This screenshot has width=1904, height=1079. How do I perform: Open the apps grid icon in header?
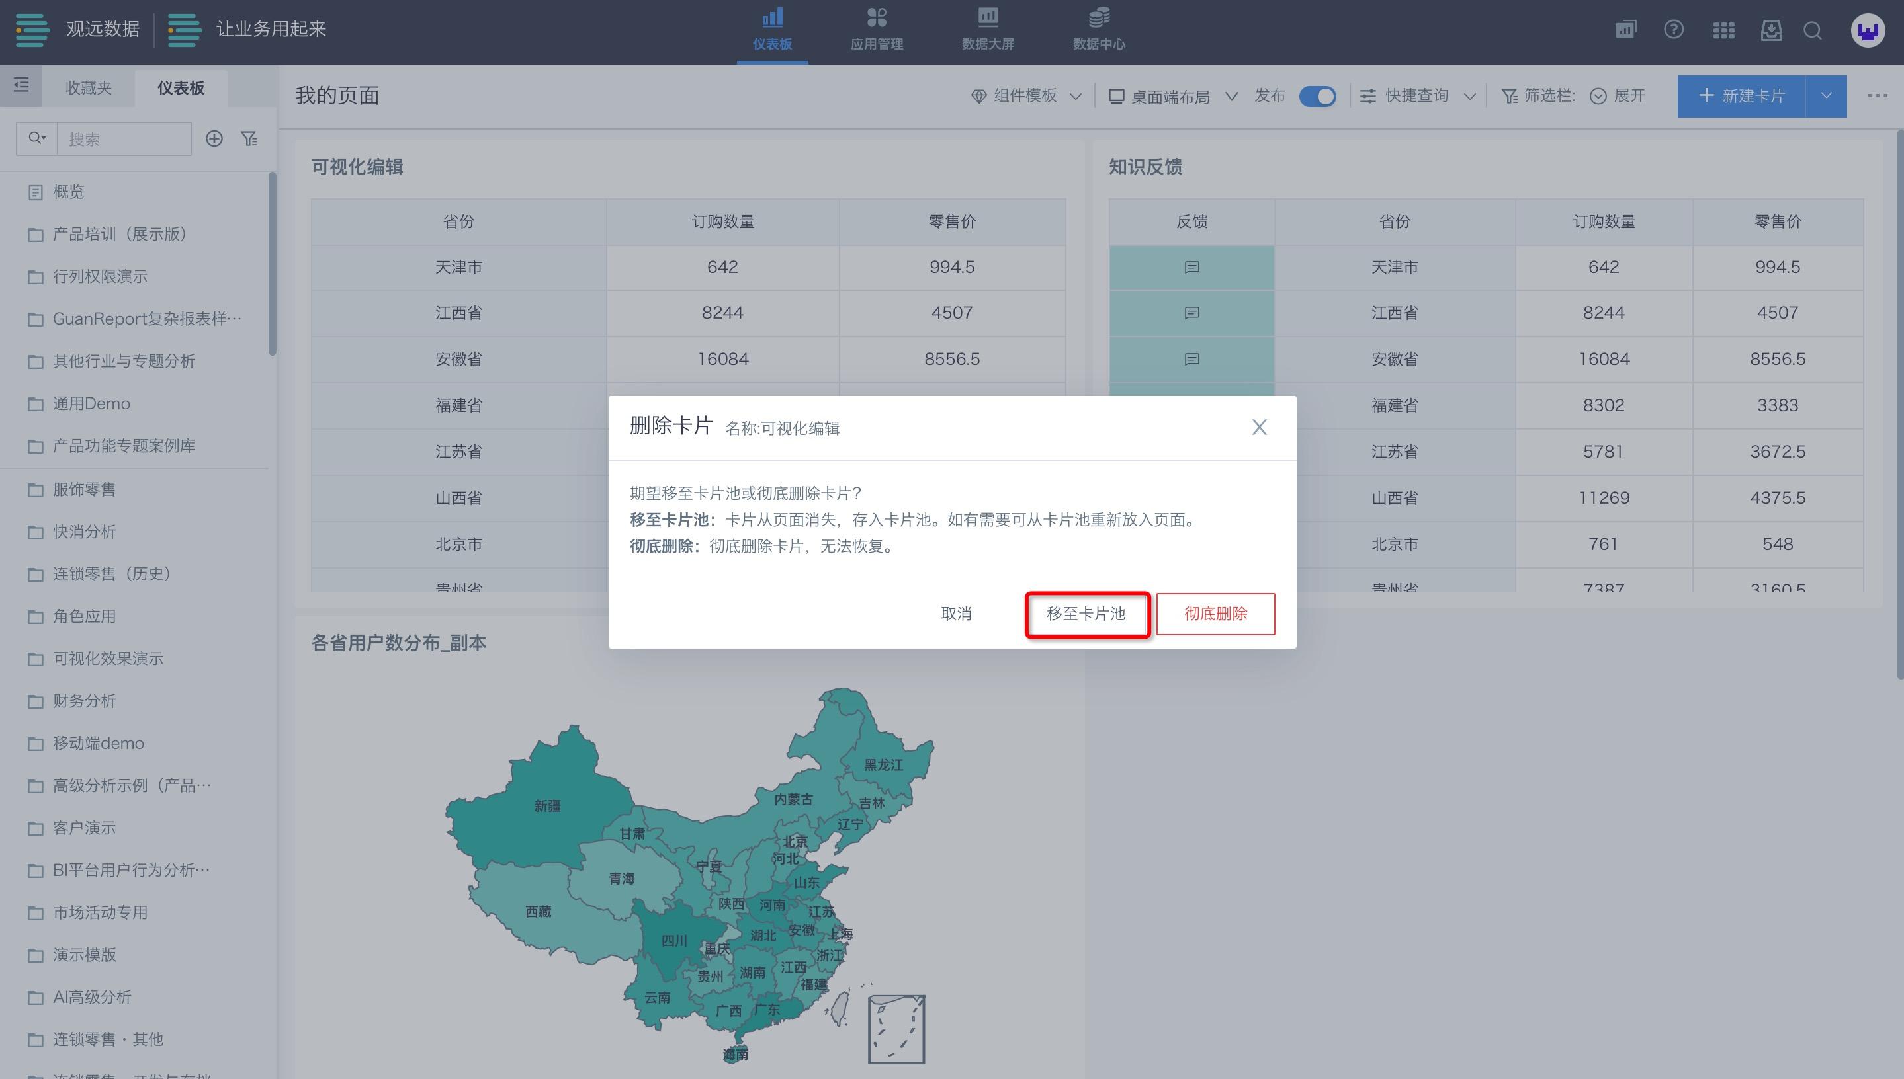click(1723, 30)
